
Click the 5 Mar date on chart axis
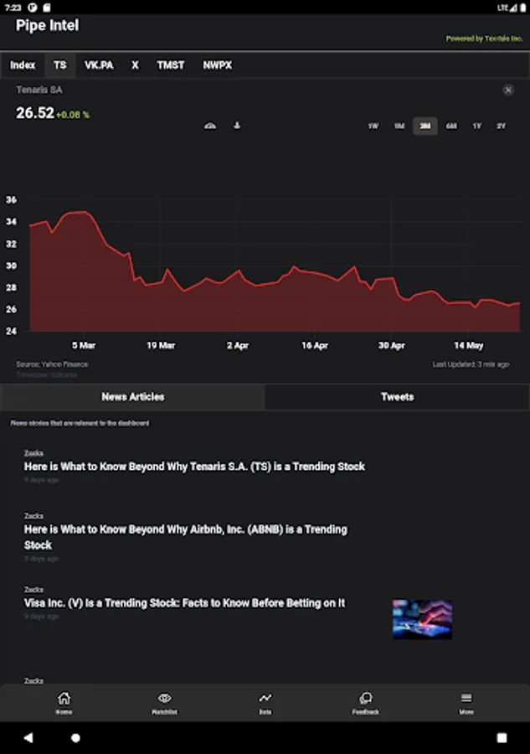[x=84, y=345]
